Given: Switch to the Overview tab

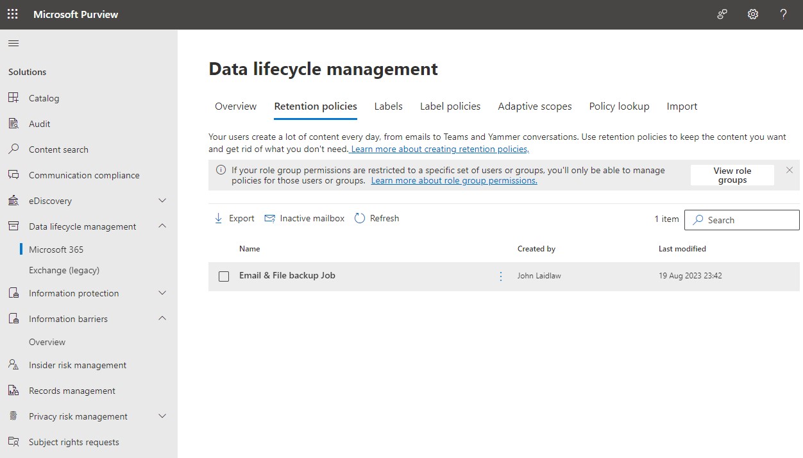Looking at the screenshot, I should point(235,106).
